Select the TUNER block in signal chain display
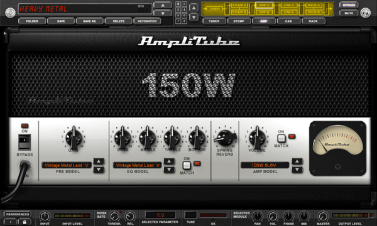This screenshot has width=377, height=226. tap(214, 9)
